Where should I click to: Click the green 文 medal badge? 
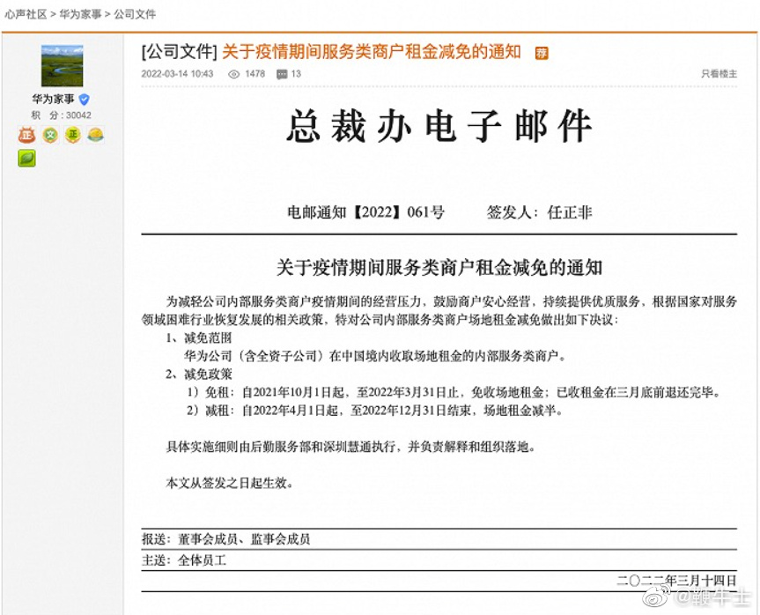(x=50, y=134)
